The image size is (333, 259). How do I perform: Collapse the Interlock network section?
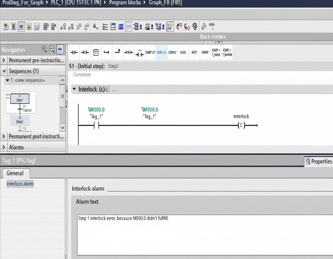click(75, 89)
